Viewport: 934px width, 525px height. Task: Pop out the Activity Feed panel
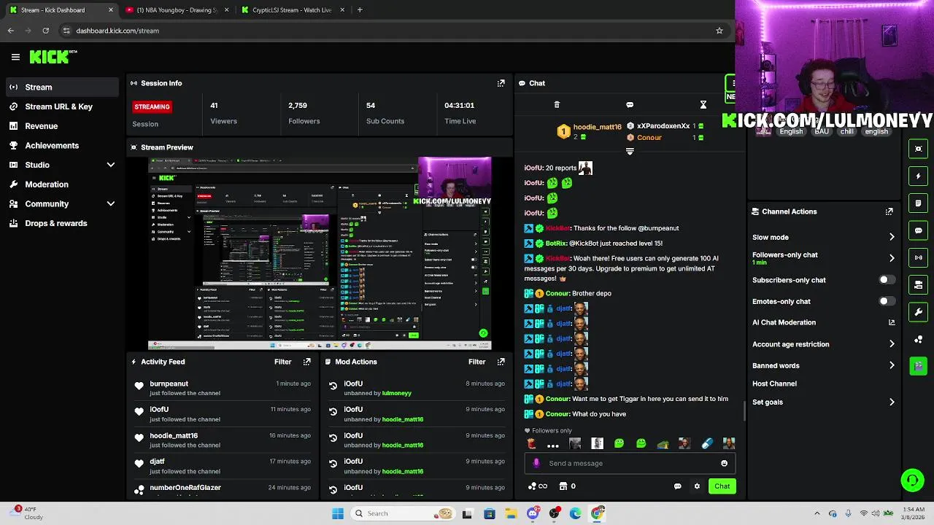pyautogui.click(x=306, y=362)
